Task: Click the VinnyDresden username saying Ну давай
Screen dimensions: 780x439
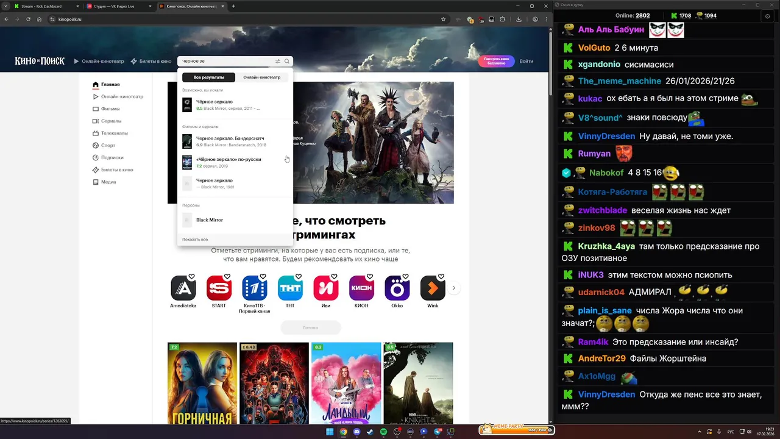Action: [x=606, y=137]
